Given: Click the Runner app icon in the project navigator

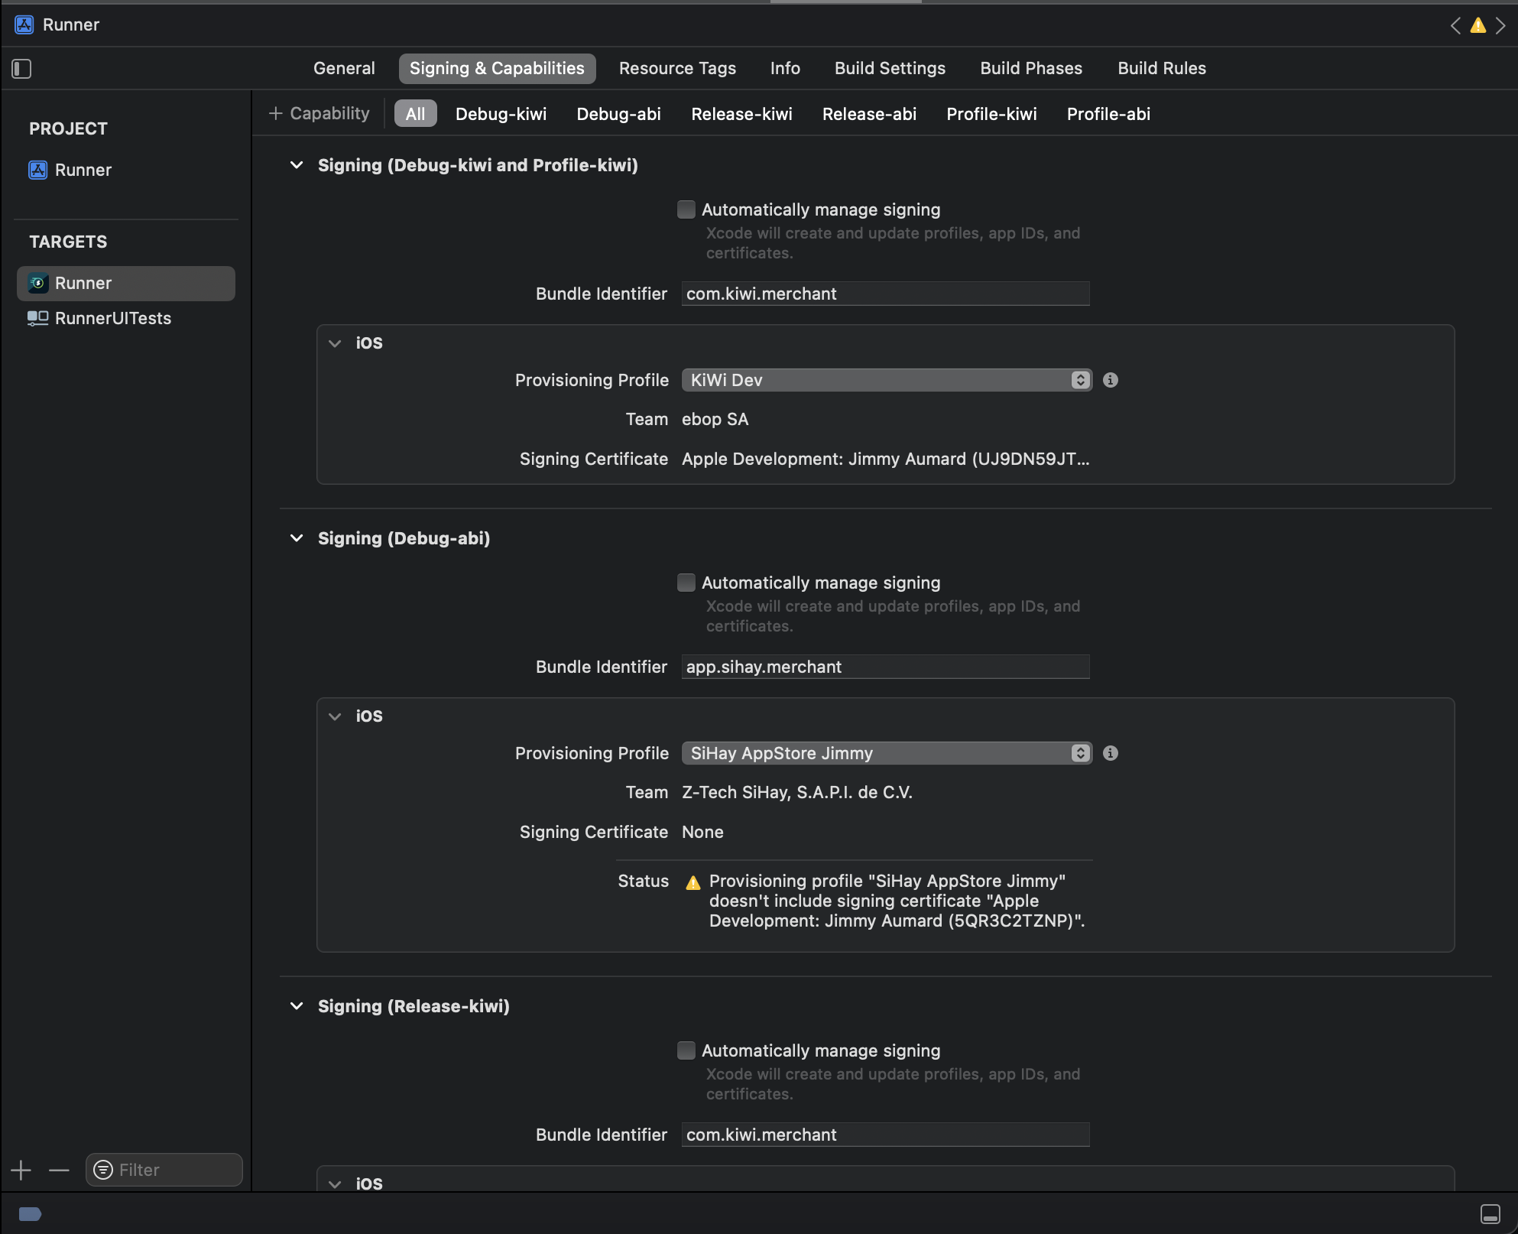Looking at the screenshot, I should (38, 170).
